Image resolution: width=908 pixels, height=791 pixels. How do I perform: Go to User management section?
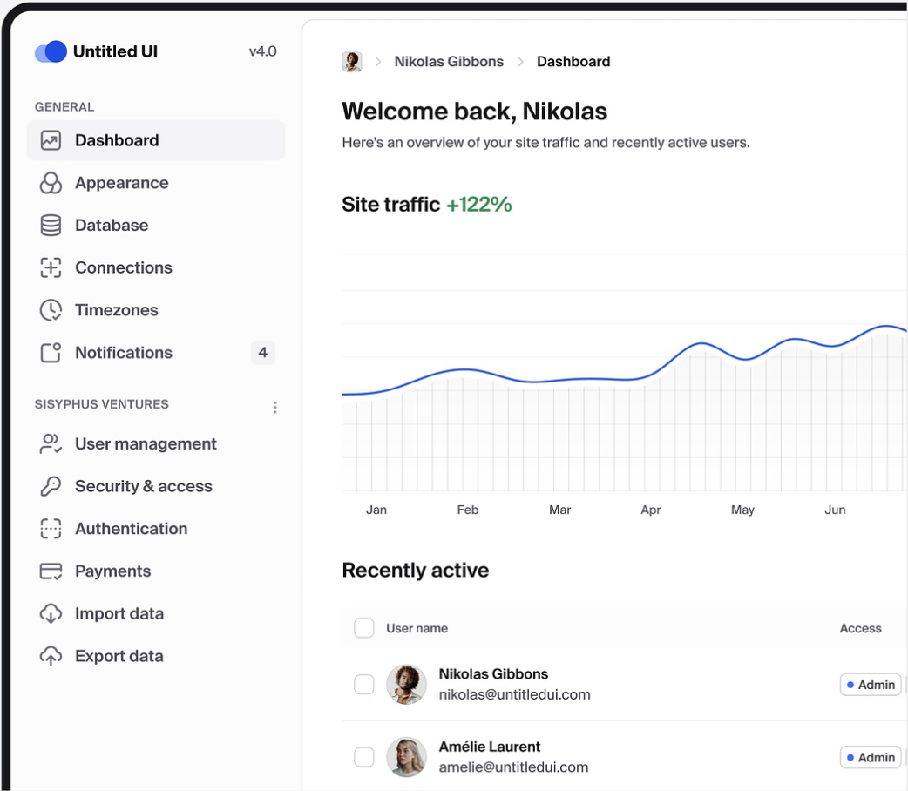click(146, 444)
